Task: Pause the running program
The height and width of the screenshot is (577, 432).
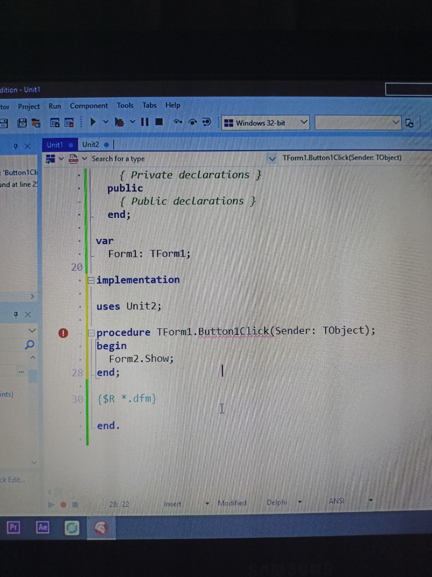Action: pyautogui.click(x=145, y=122)
